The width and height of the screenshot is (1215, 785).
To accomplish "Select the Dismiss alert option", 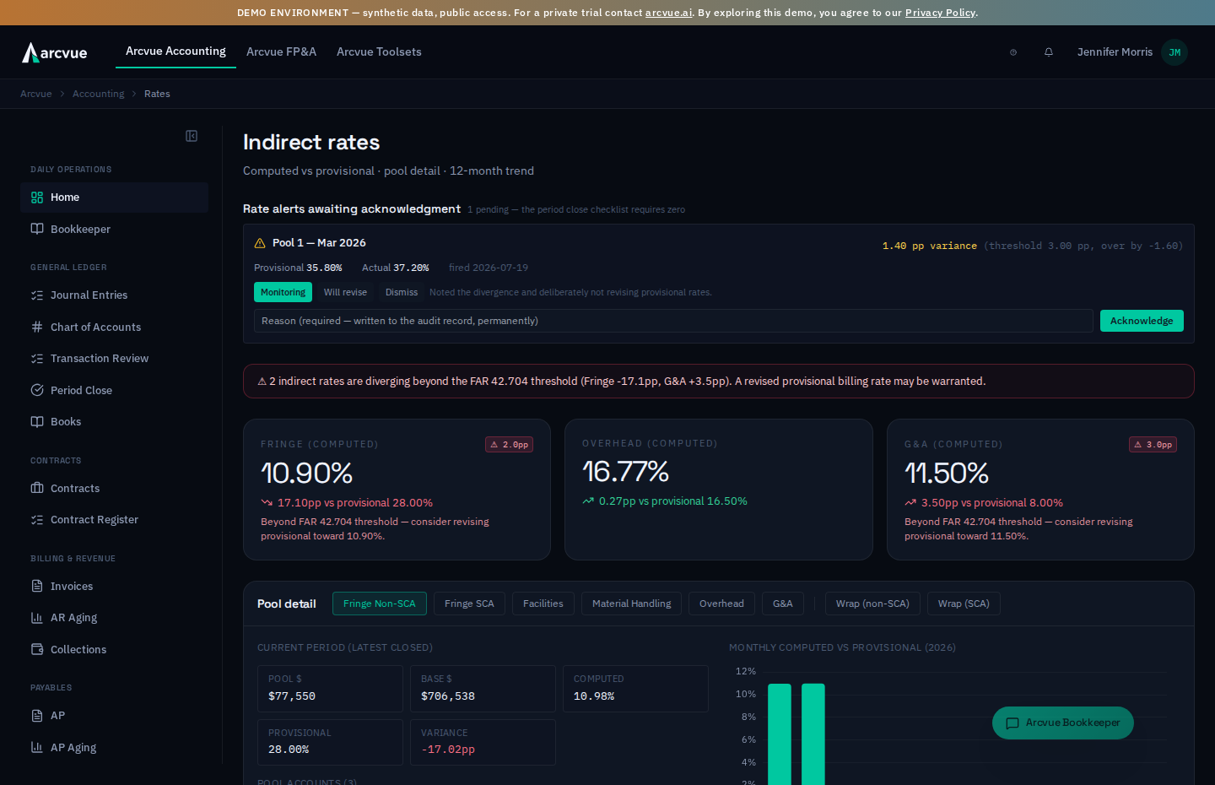I will pyautogui.click(x=402, y=292).
